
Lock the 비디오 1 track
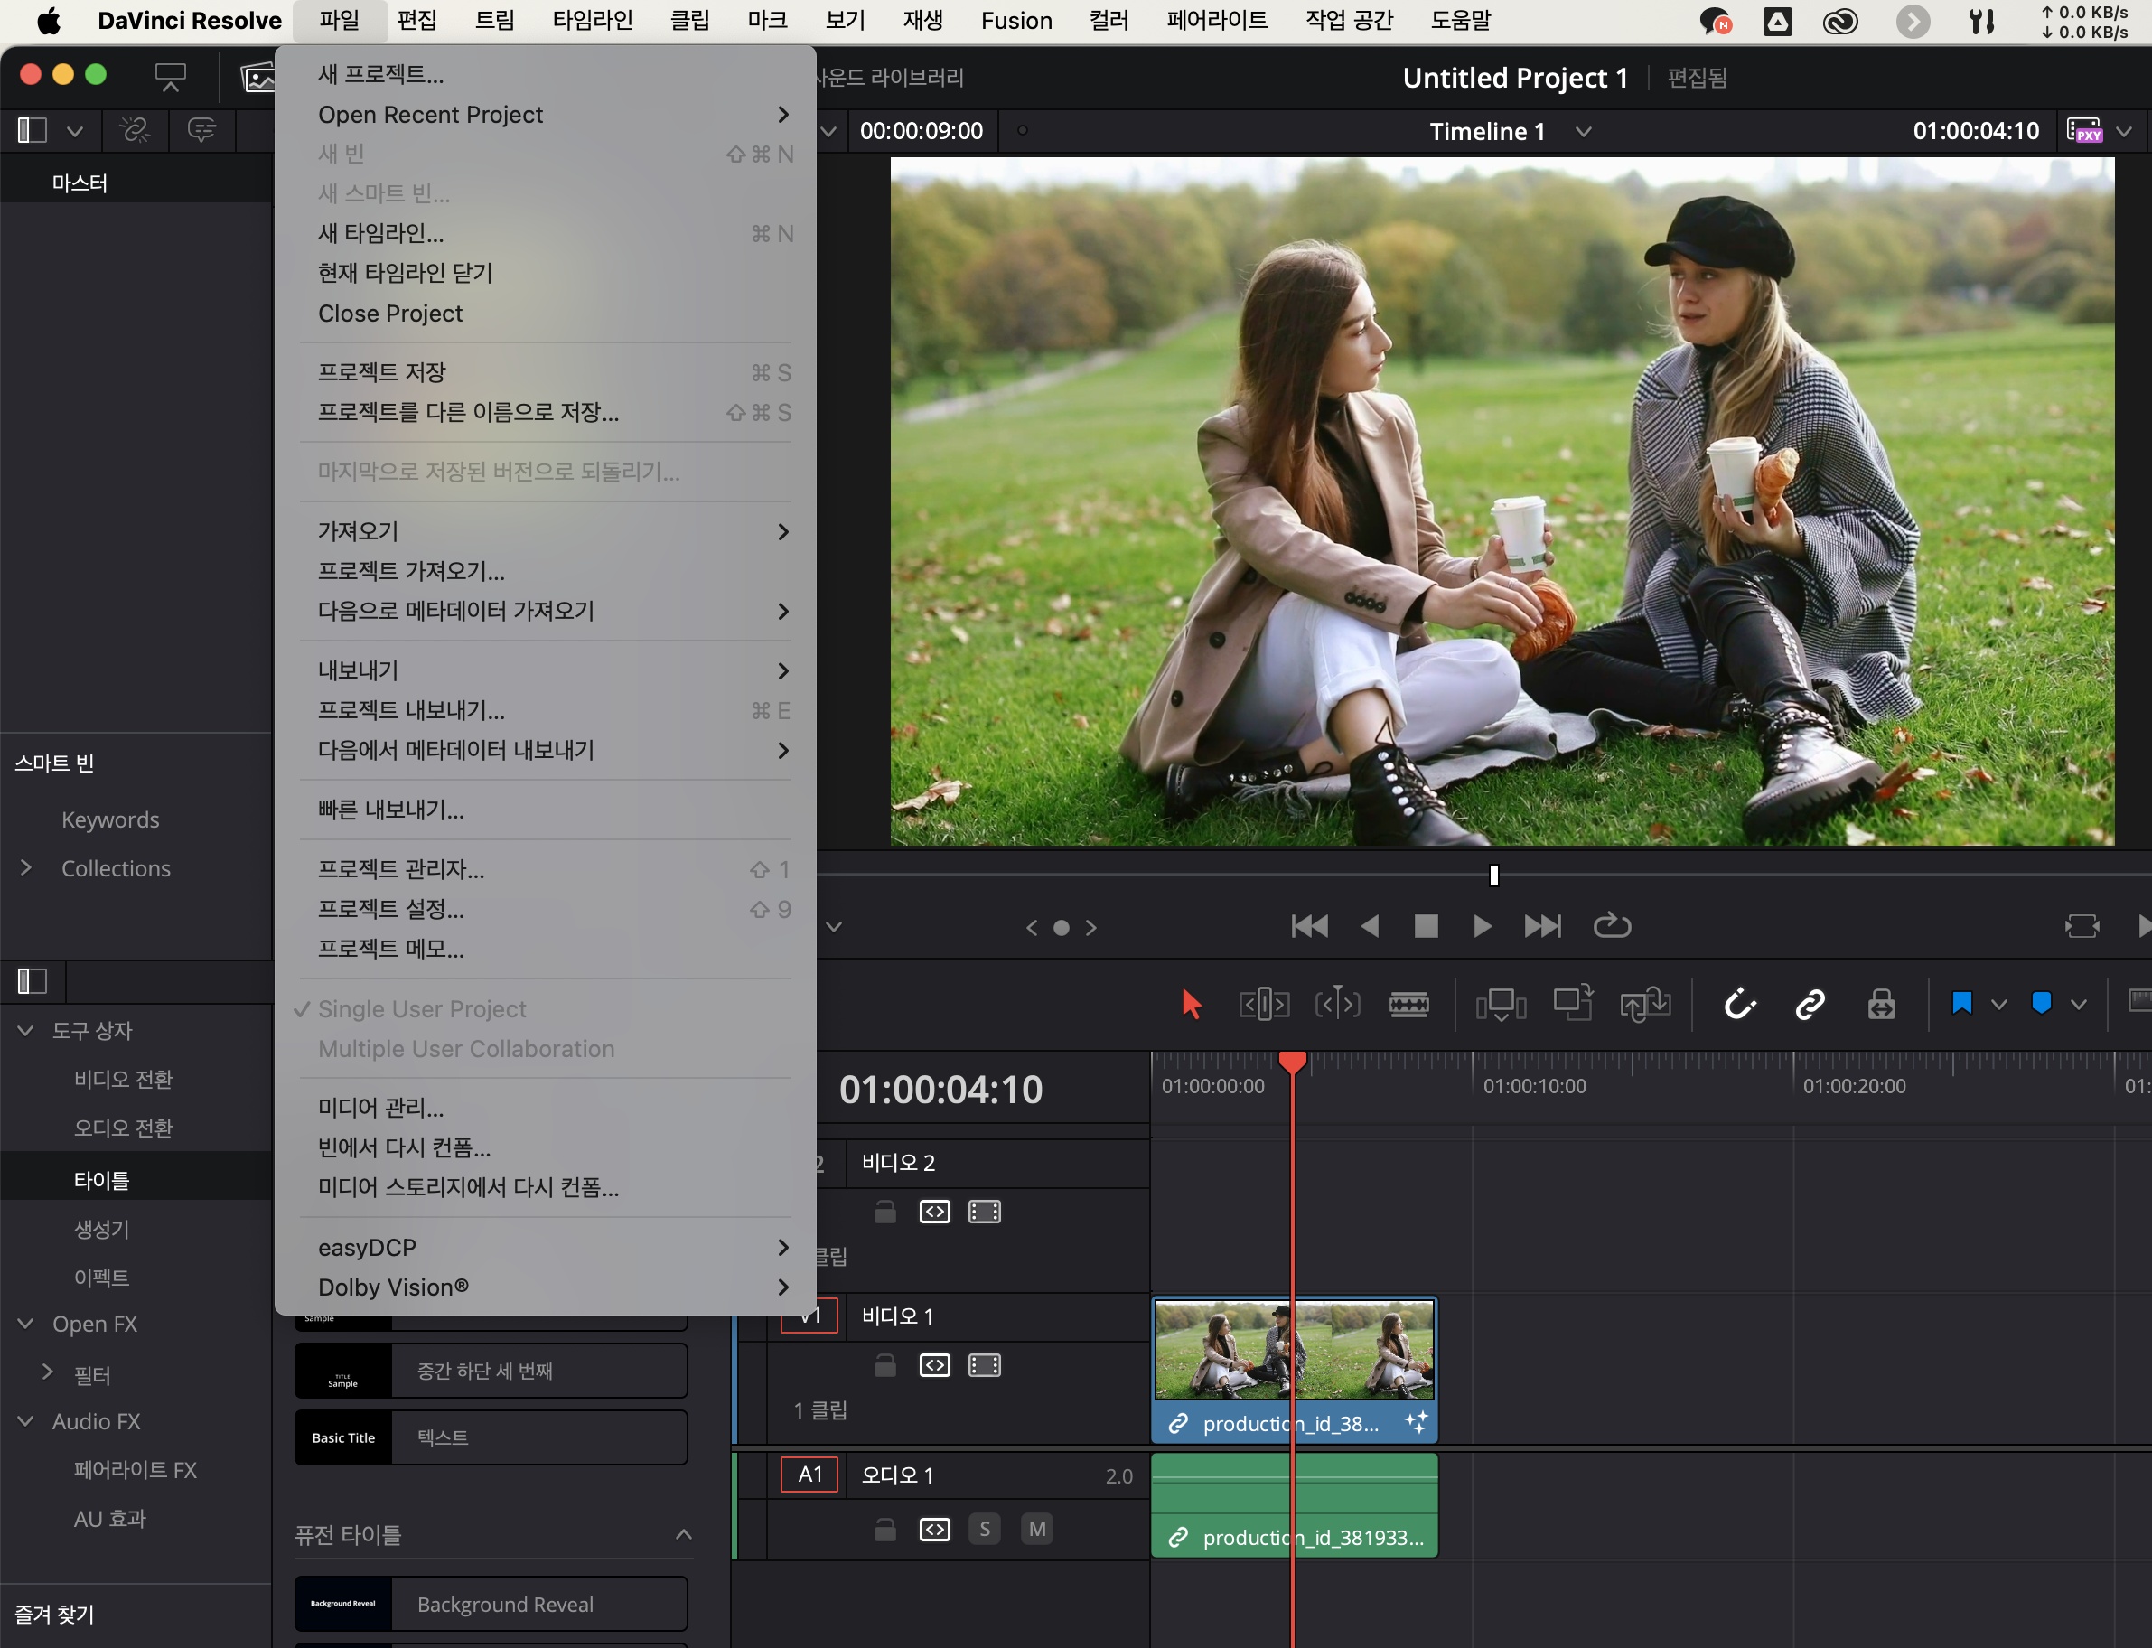(x=884, y=1365)
